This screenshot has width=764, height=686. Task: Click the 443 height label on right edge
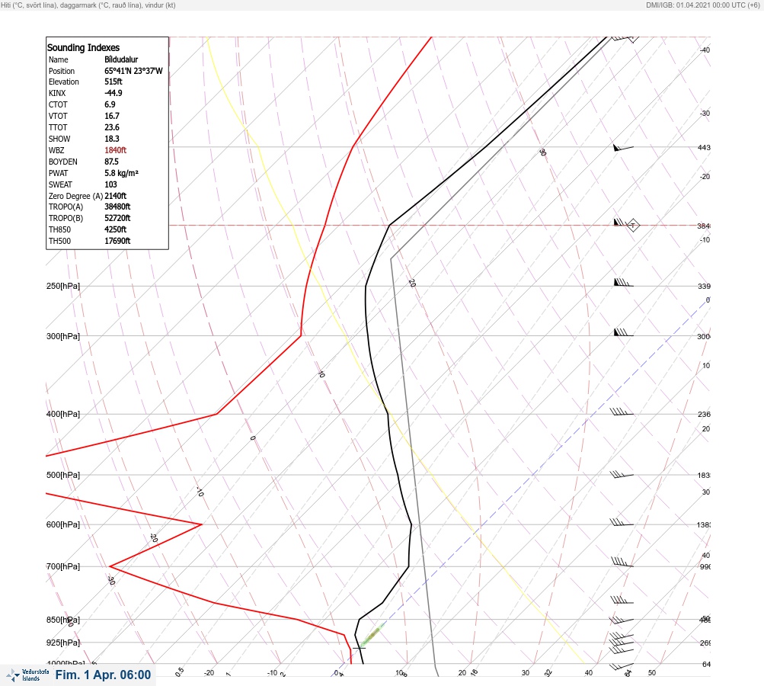pyautogui.click(x=704, y=147)
